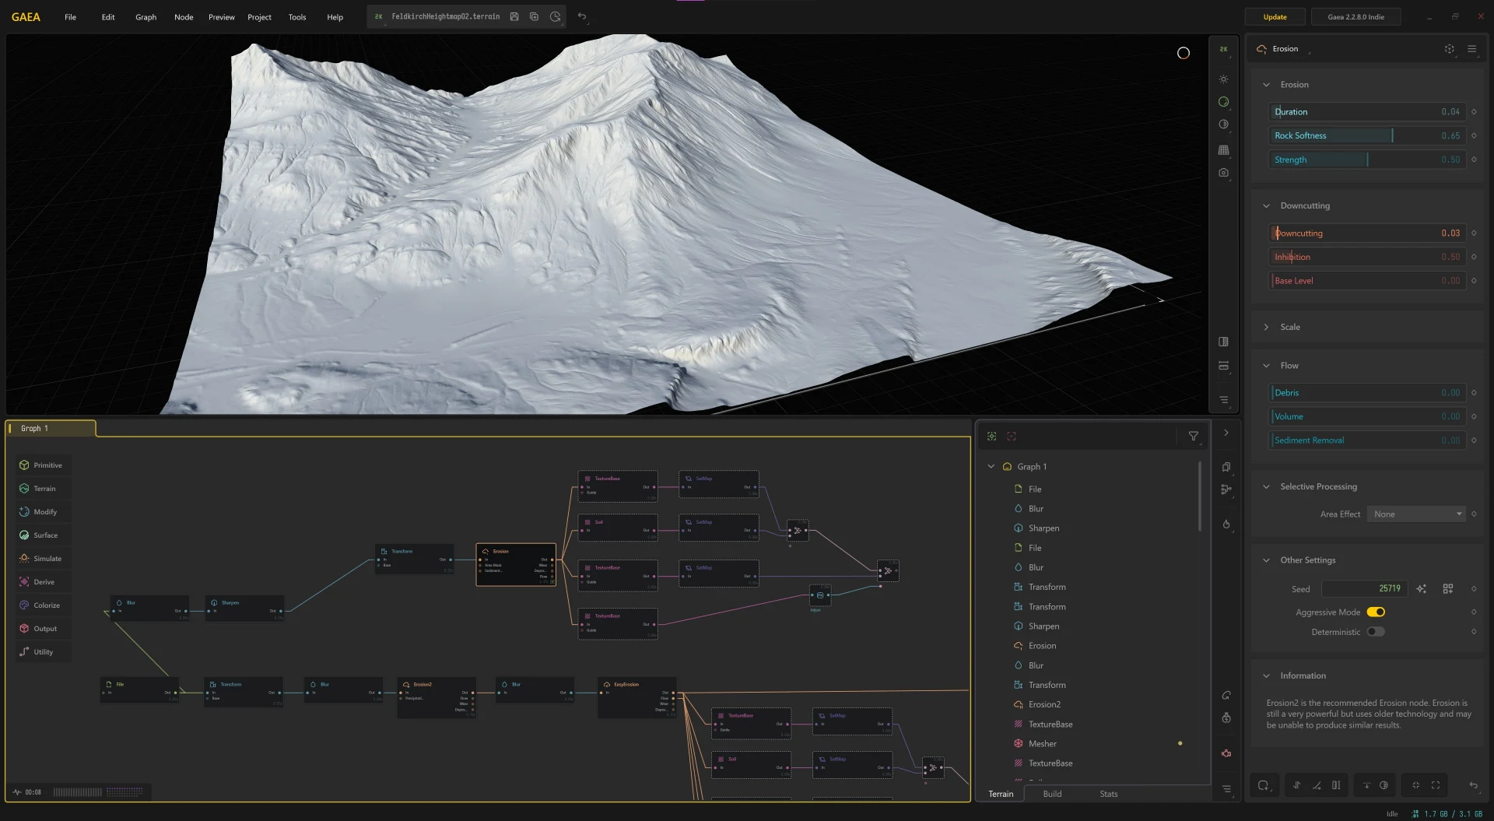Viewport: 1494px width, 821px height.
Task: Open the Terrain node category
Action: click(42, 489)
